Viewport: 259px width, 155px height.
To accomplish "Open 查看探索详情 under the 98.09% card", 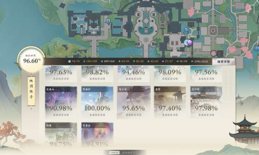I will 170,79.
